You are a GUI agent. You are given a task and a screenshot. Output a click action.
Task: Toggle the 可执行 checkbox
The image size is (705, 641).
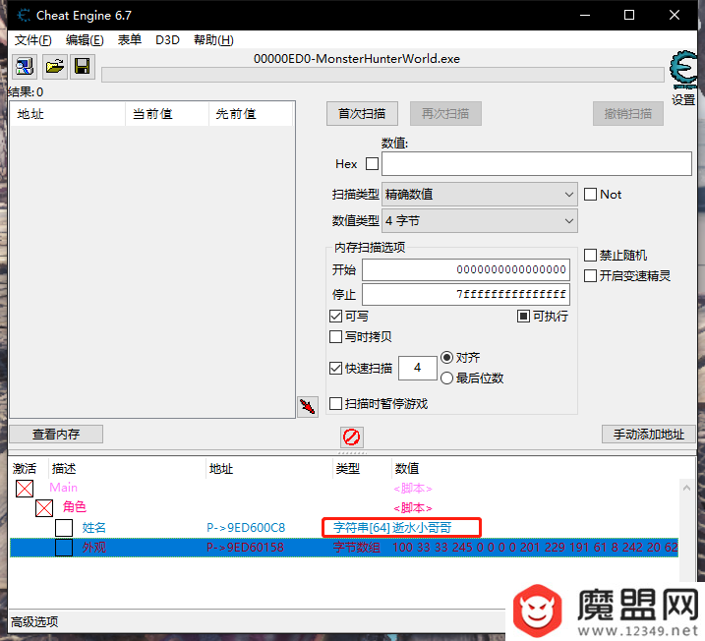[523, 317]
